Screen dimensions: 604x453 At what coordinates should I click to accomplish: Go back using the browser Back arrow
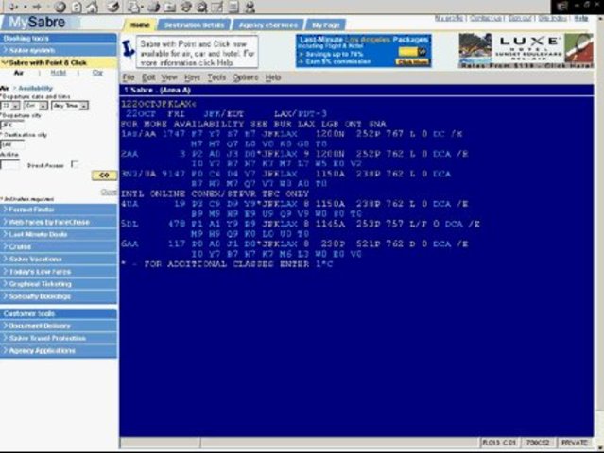click(x=13, y=7)
